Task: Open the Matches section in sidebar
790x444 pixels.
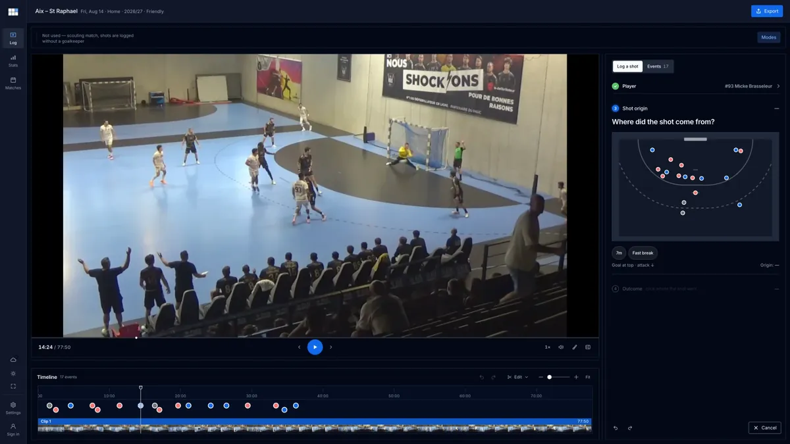Action: (13, 83)
